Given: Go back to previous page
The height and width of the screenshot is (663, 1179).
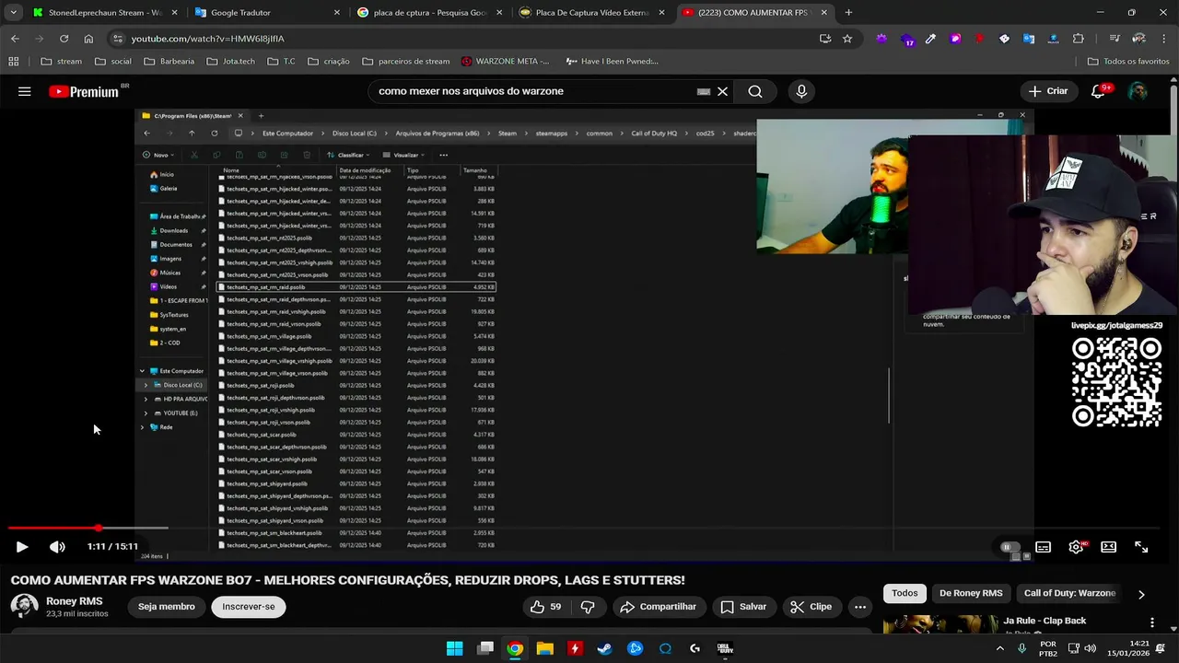Looking at the screenshot, I should [15, 39].
